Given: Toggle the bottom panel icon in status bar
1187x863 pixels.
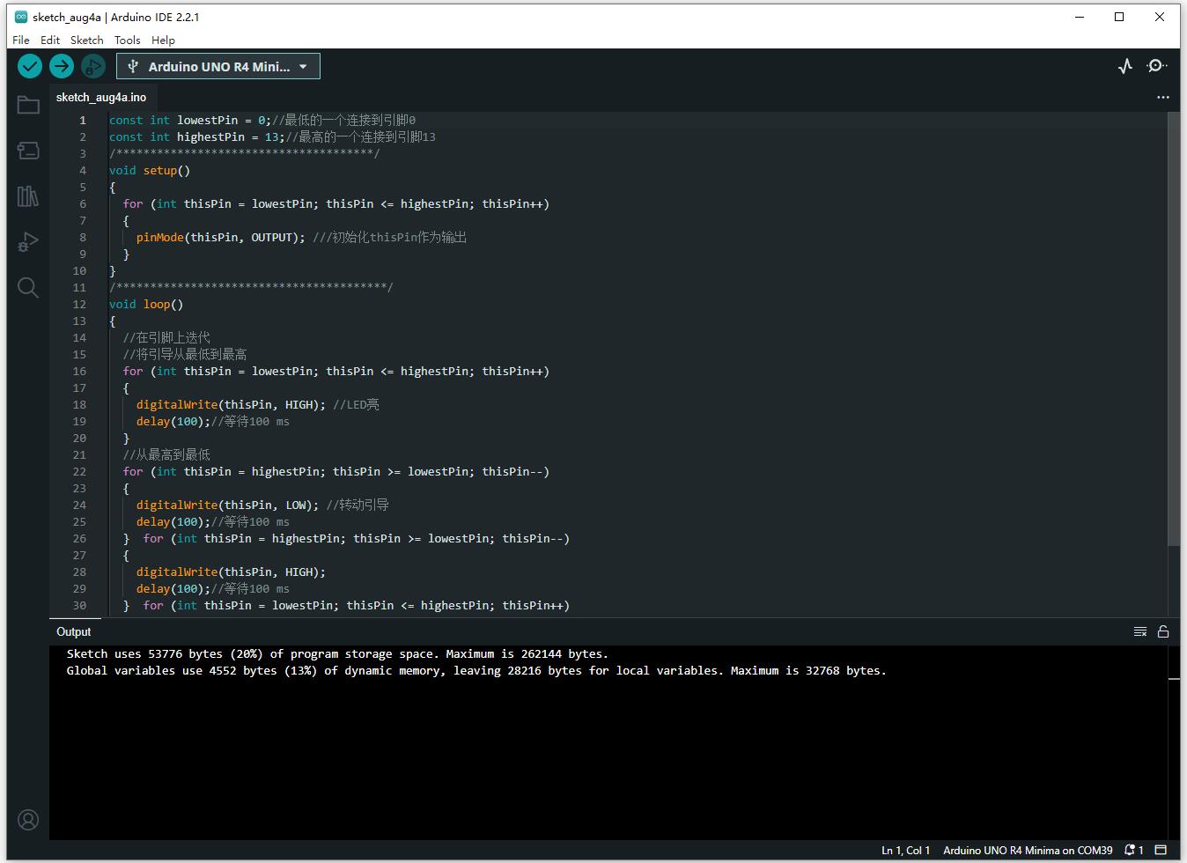Looking at the screenshot, I should (1161, 851).
